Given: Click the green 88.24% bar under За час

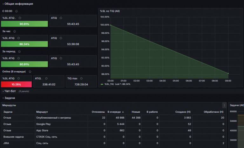Looking at the screenshot, I should click(x=24, y=44).
